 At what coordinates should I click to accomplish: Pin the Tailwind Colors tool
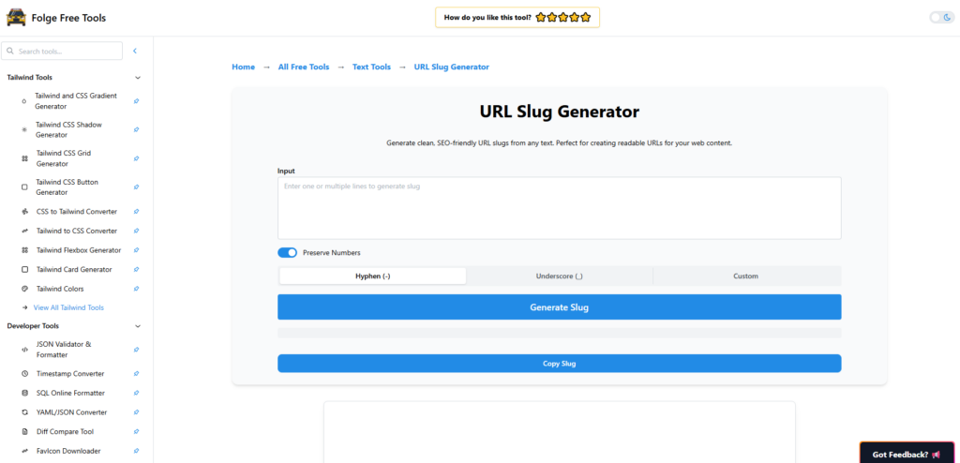coord(137,289)
